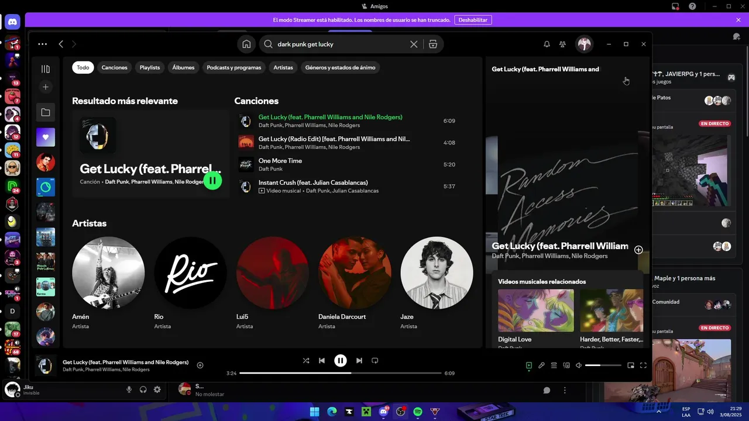Clear the search field with the X
This screenshot has height=421, width=749.
click(x=414, y=44)
